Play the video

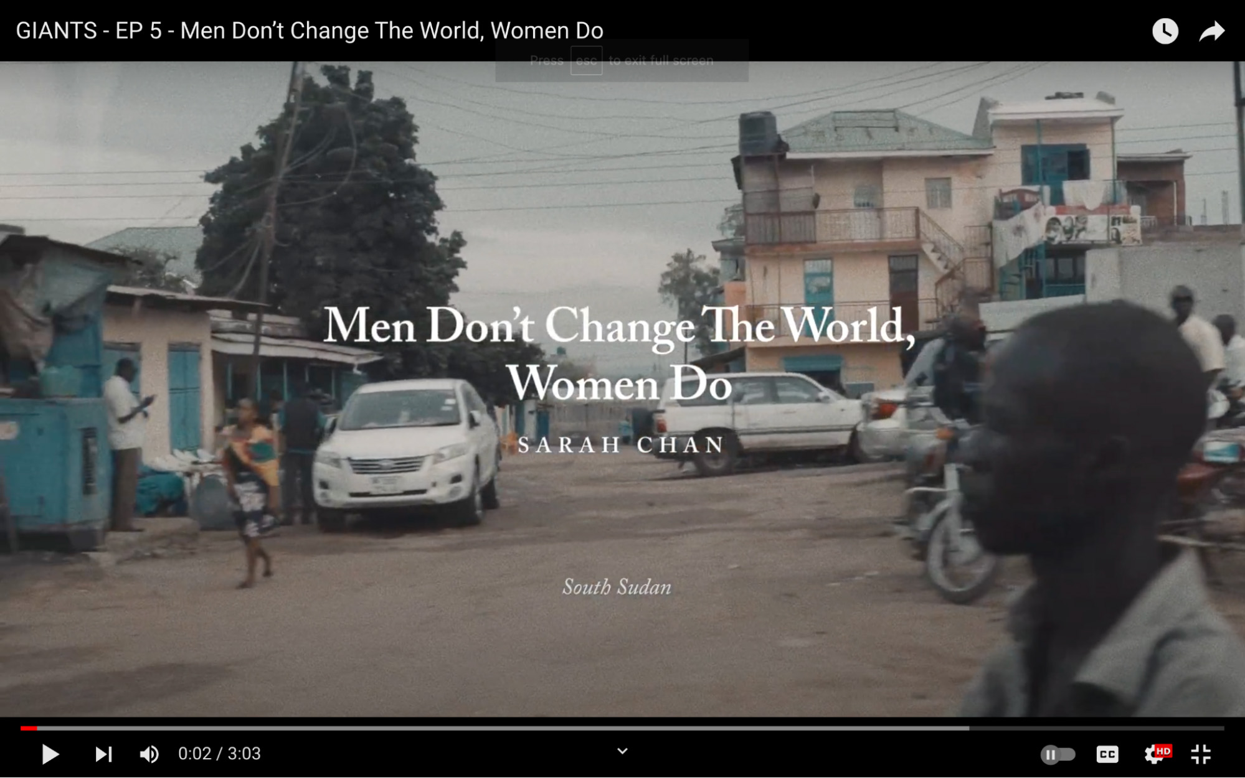pyautogui.click(x=50, y=754)
